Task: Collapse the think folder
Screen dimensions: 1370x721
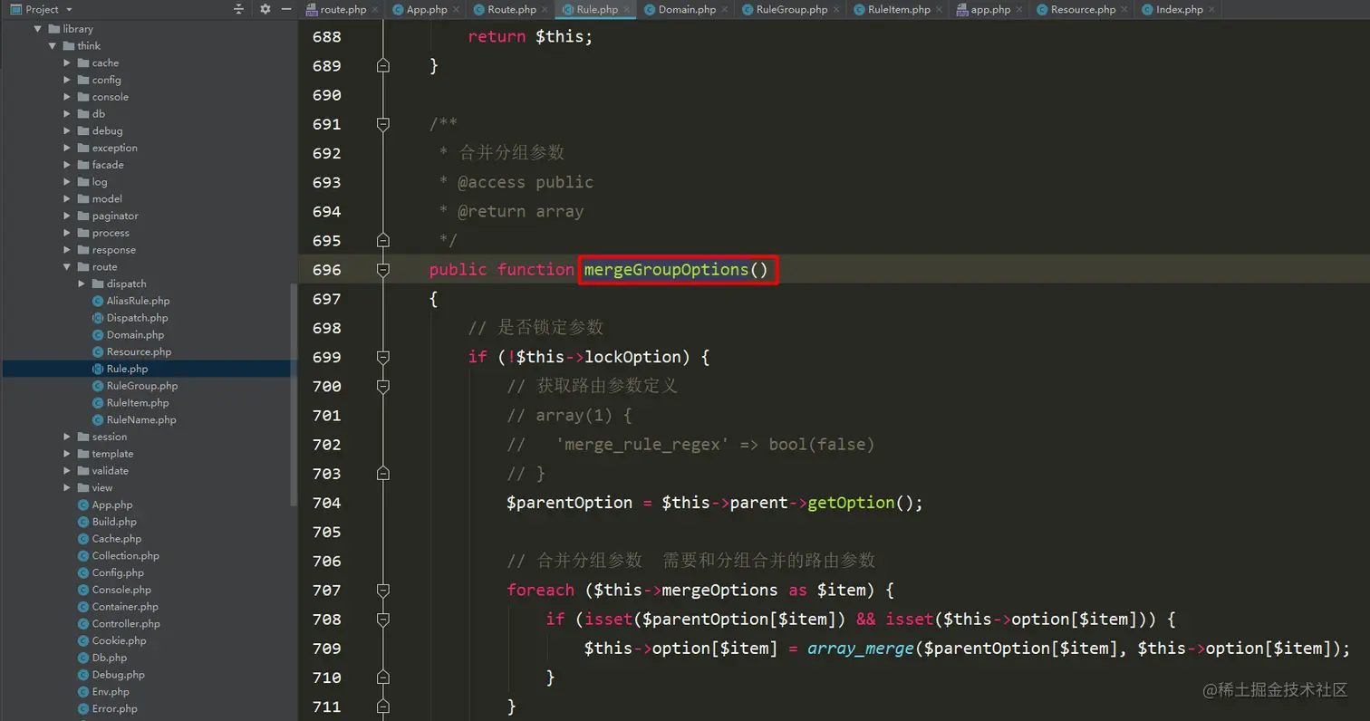Action: [53, 46]
